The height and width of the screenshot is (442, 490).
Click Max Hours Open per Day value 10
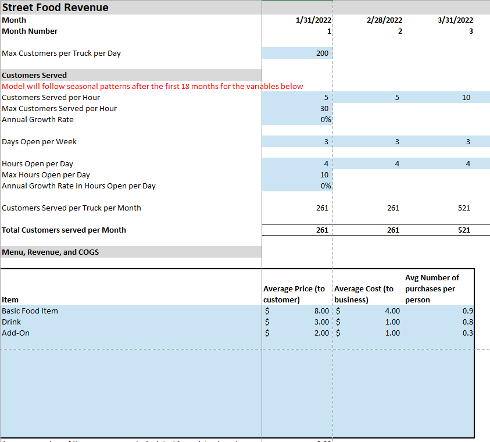[324, 175]
